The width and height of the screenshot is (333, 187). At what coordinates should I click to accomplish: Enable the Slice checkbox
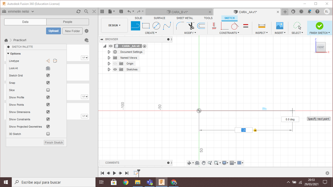pos(48,90)
